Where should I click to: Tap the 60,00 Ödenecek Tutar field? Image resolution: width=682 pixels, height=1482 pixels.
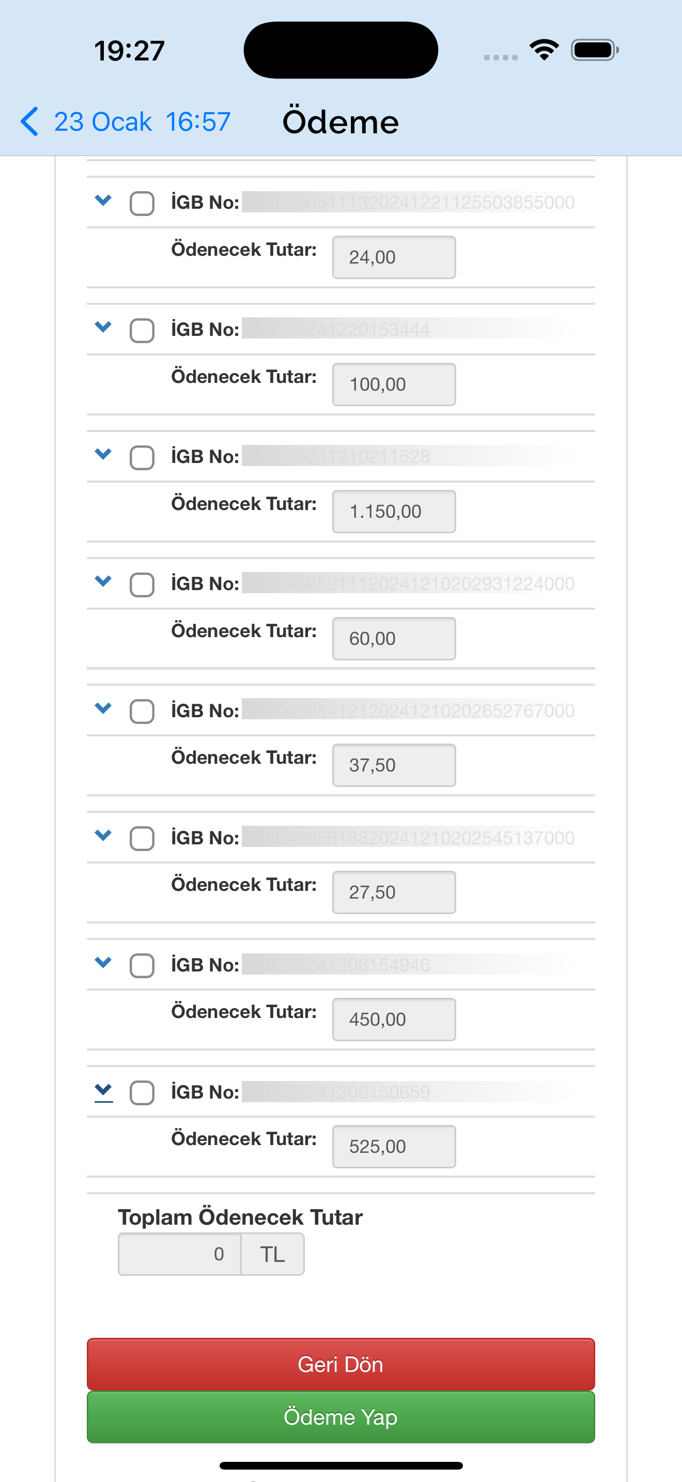pos(394,639)
